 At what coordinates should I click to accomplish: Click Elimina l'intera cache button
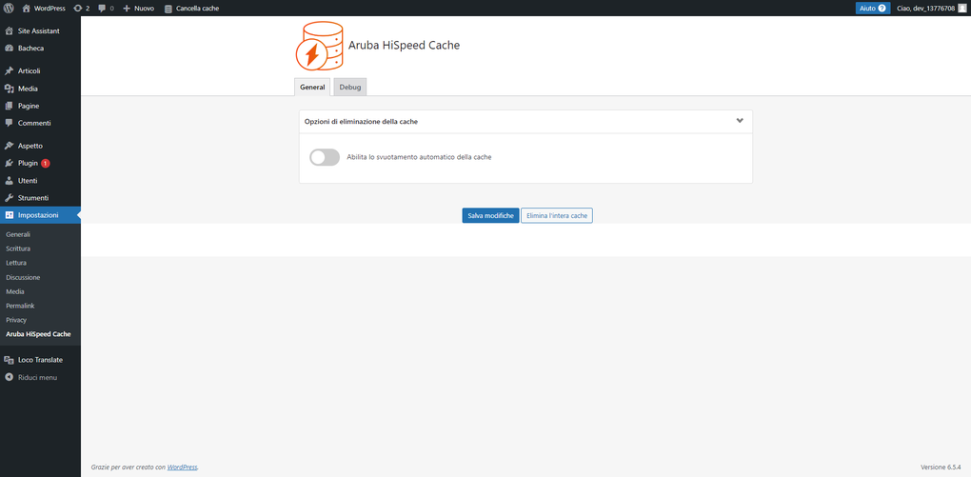[557, 215]
